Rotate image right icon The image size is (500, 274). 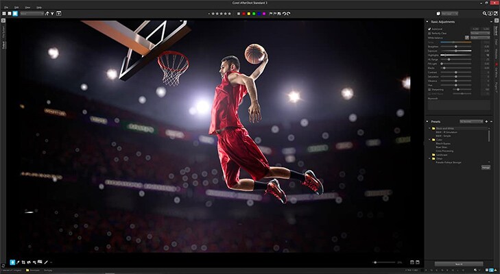pos(289,14)
